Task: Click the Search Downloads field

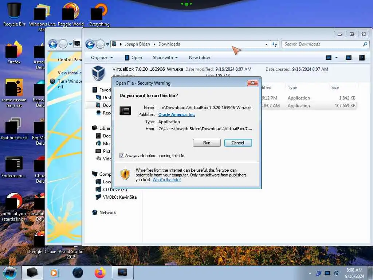Action: tap(323, 44)
